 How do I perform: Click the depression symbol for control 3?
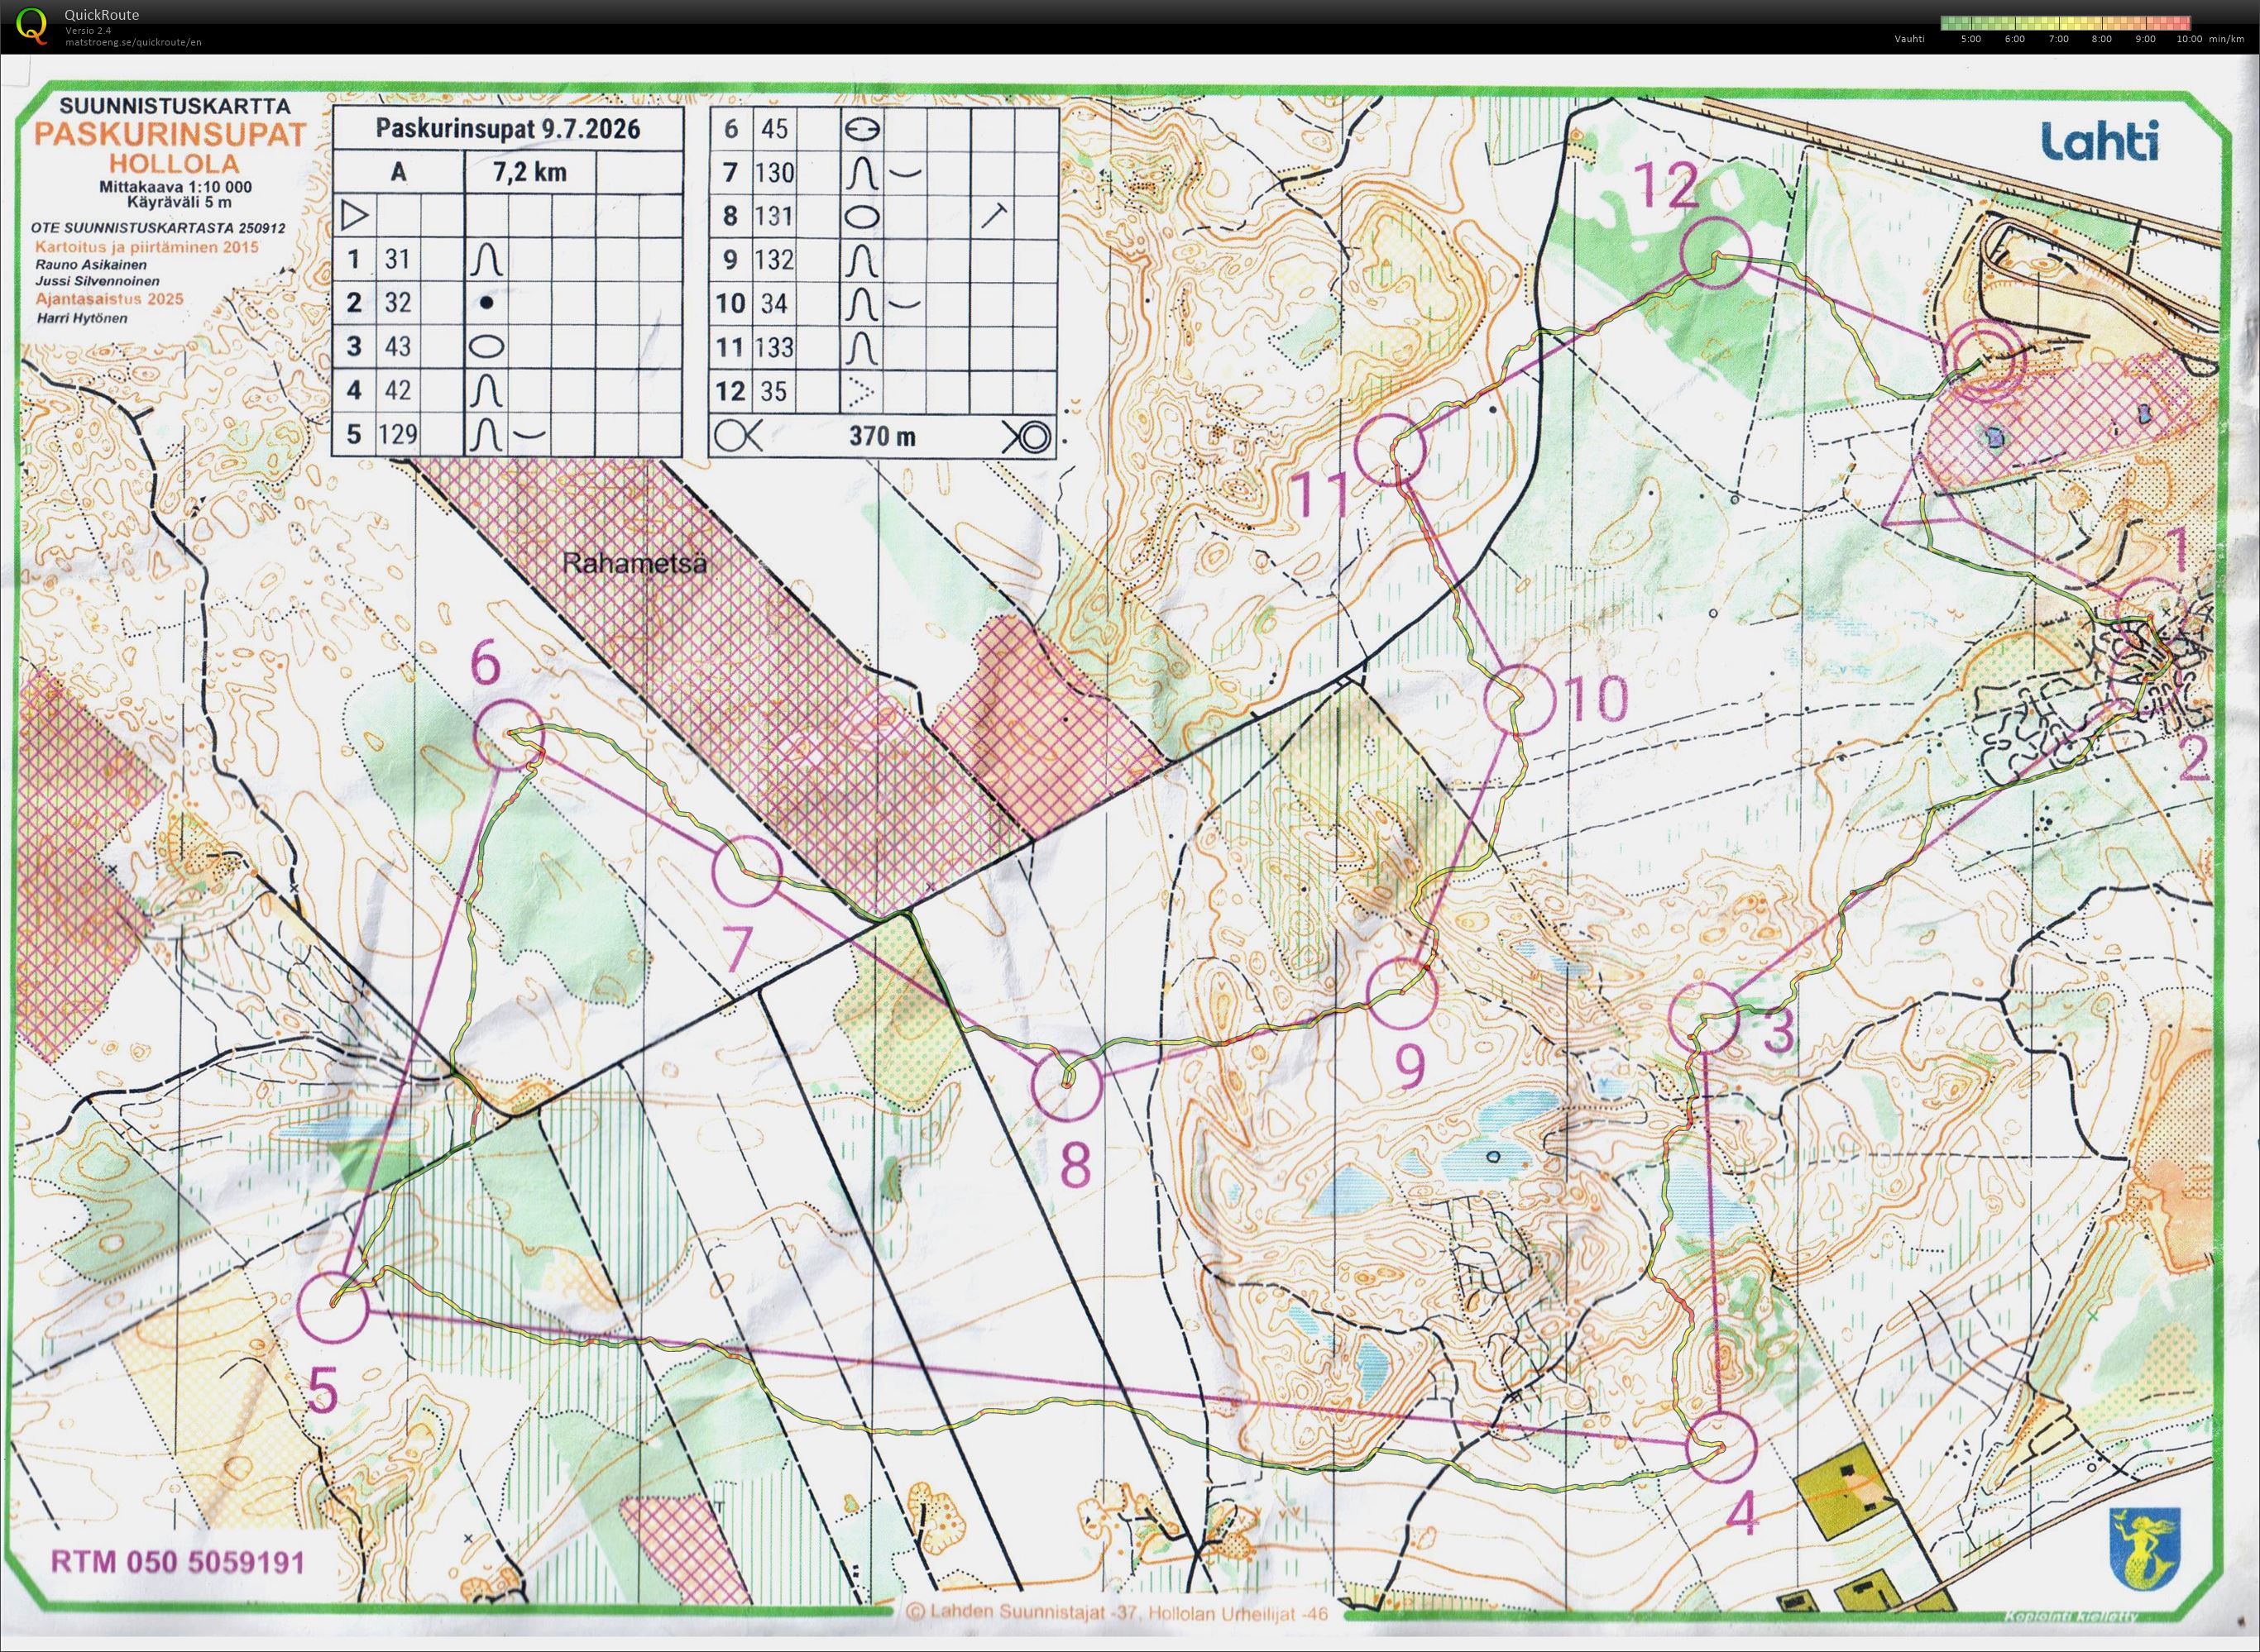coord(486,346)
